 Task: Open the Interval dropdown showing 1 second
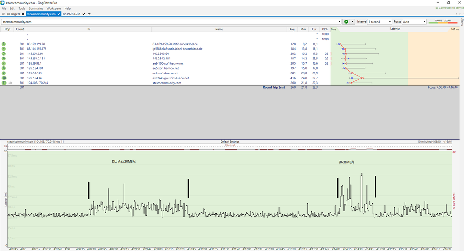click(379, 22)
